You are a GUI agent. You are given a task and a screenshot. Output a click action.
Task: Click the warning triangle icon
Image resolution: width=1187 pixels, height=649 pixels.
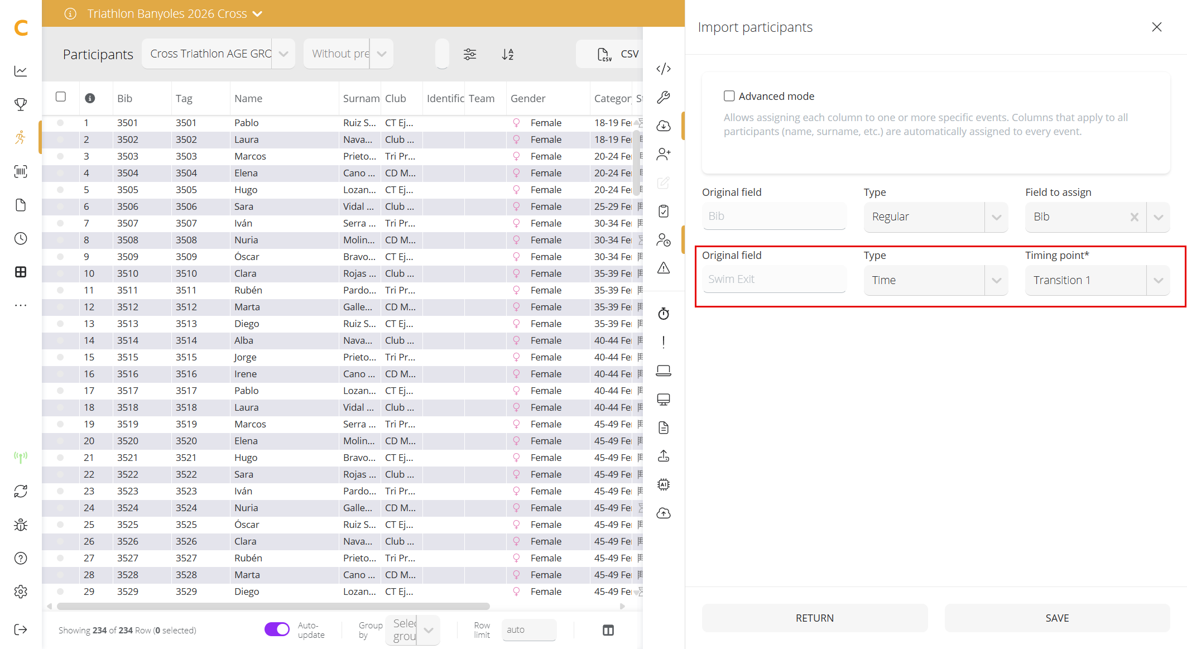664,268
